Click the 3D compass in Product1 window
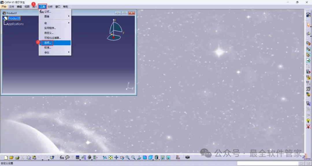Image resolution: width=312 pixels, height=166 pixels. [x=115, y=30]
